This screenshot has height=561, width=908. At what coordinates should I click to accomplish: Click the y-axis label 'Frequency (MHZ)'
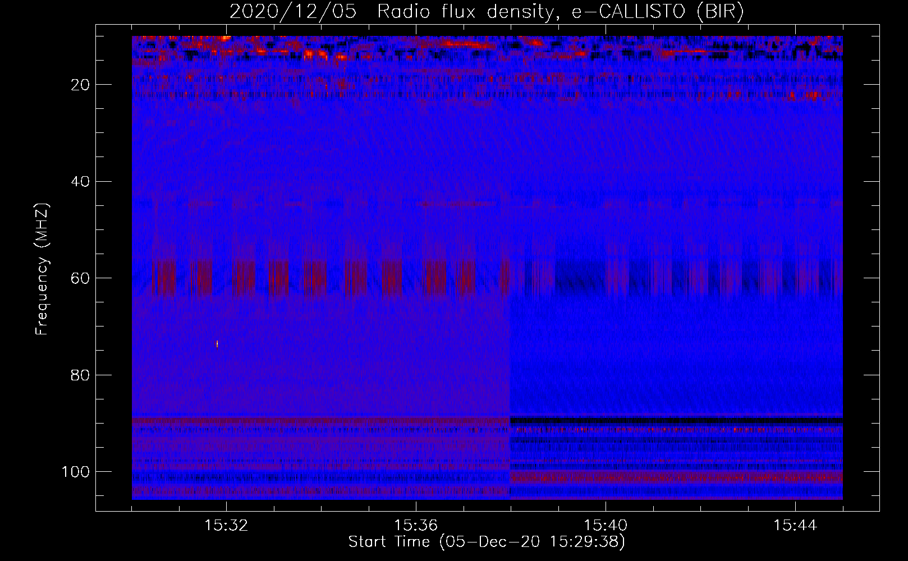coord(42,269)
